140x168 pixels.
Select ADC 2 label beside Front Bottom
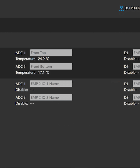coord(20,66)
